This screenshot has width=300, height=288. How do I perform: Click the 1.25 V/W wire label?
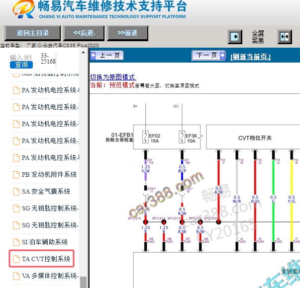(146, 169)
